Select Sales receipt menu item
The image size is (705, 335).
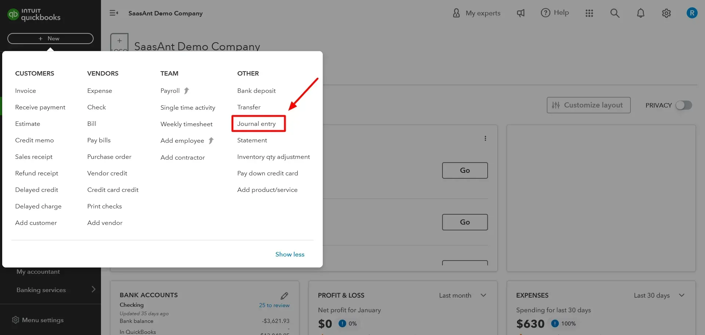(34, 157)
